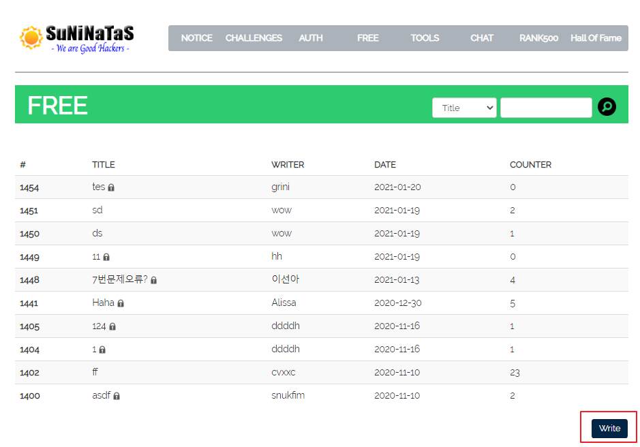Screen dimensions: 640x447
Task: Click post number 1454
Action: tap(29, 188)
